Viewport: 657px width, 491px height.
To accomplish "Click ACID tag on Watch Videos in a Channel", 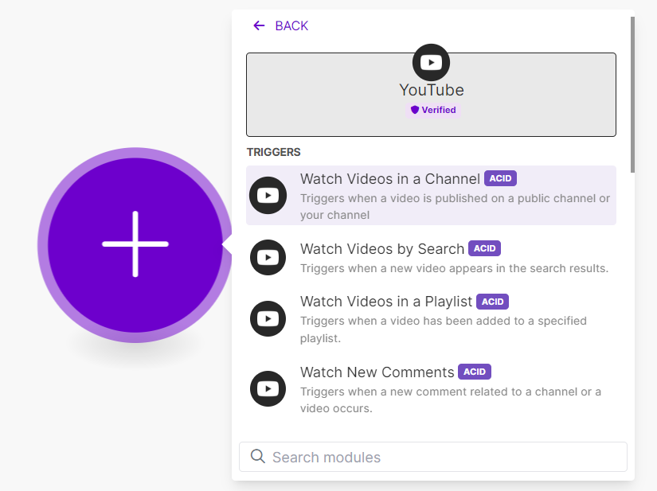I will tap(500, 178).
